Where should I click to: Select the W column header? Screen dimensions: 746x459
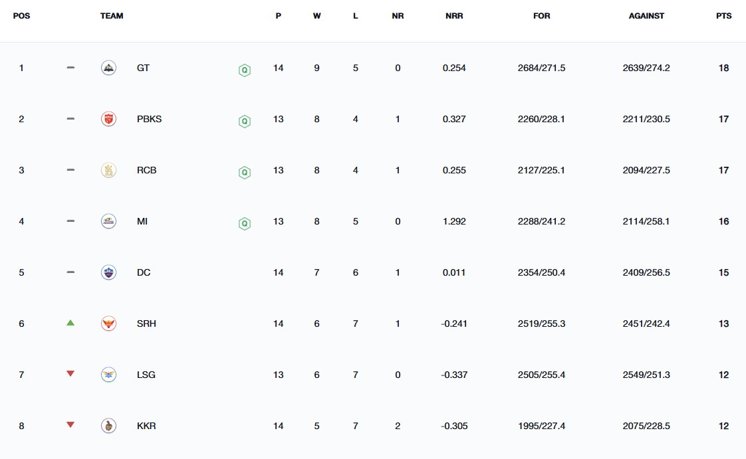[317, 16]
